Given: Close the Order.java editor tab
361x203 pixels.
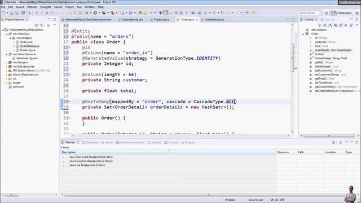Looking at the screenshot, I should coord(197,20).
